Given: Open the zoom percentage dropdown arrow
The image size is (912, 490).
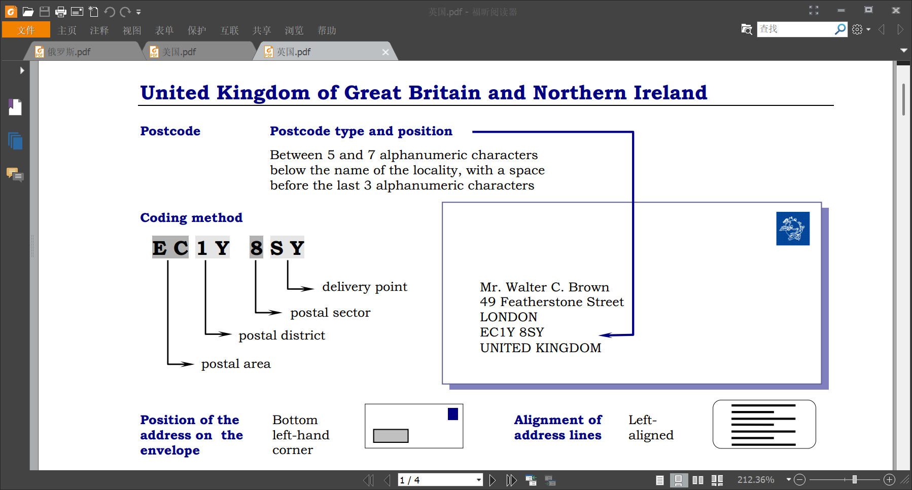Looking at the screenshot, I should [x=788, y=479].
